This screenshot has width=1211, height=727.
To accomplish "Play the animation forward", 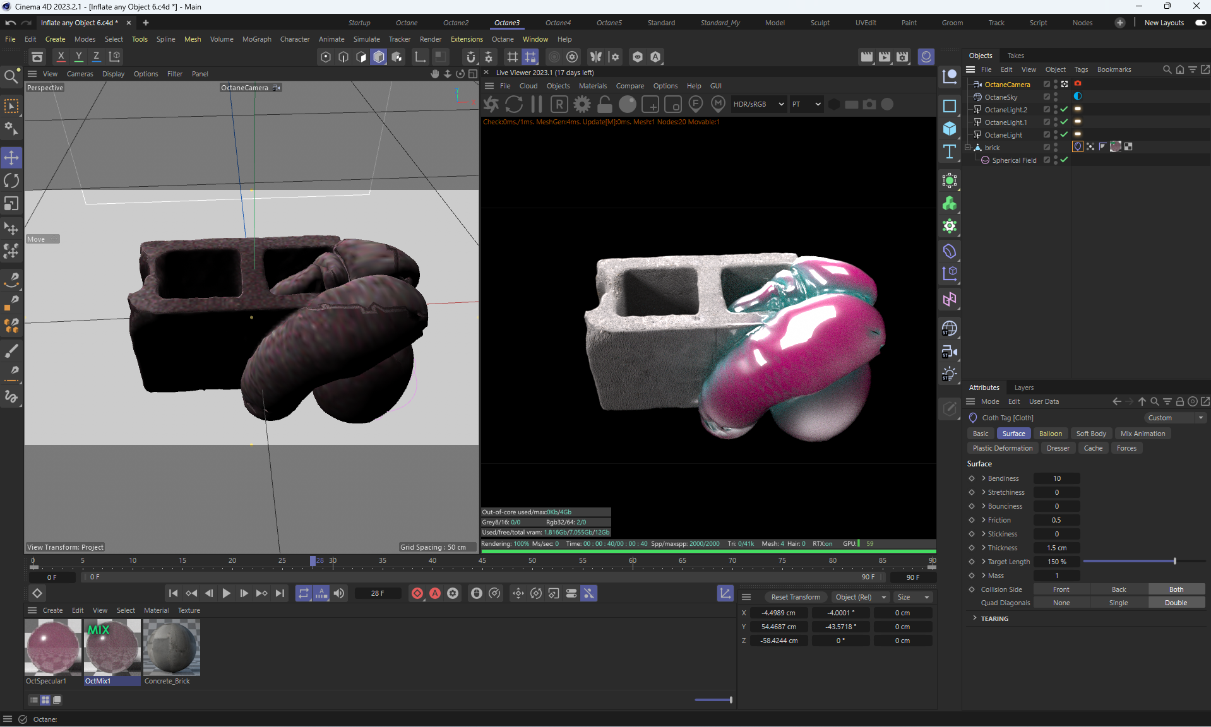I will [x=226, y=593].
